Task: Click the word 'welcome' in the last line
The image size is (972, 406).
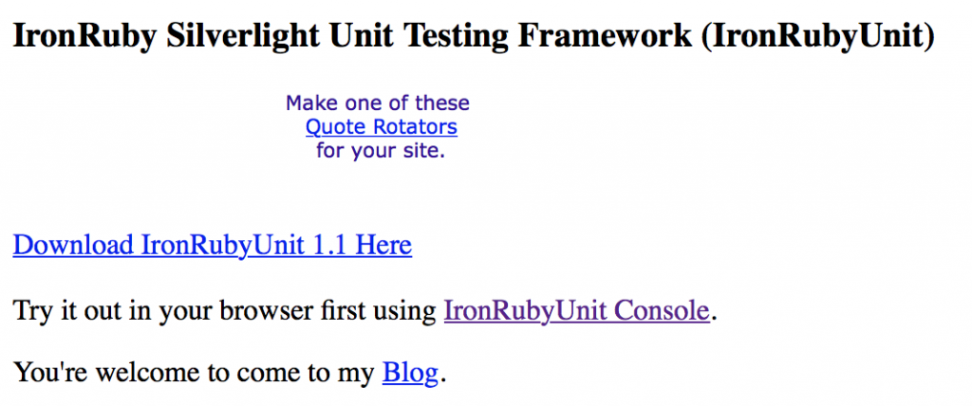Action: pos(142,373)
